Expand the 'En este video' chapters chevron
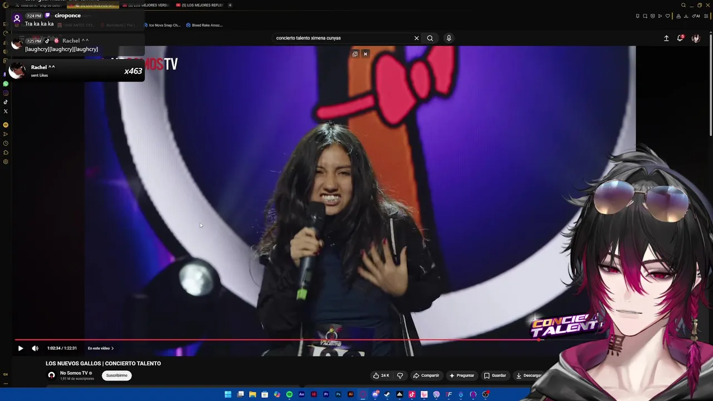The image size is (713, 401). [x=113, y=348]
